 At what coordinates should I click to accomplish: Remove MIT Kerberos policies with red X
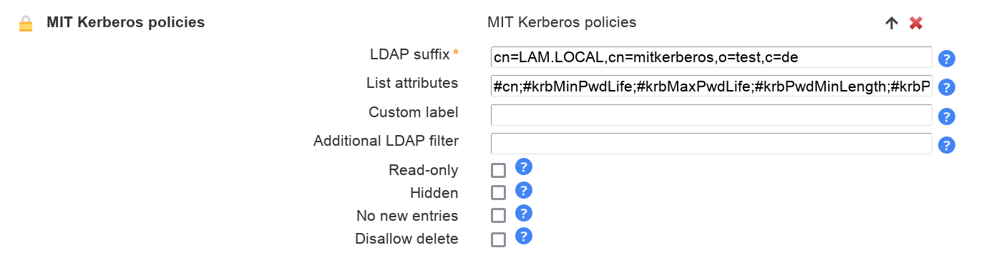[x=915, y=23]
